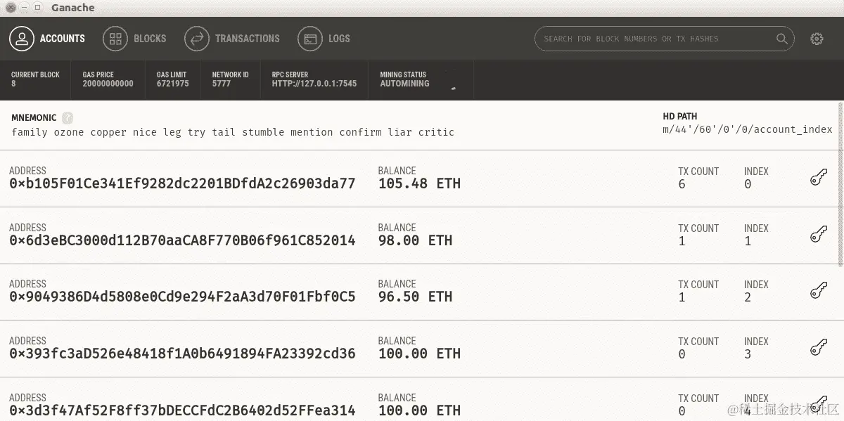Click the search magnifier icon

point(782,39)
